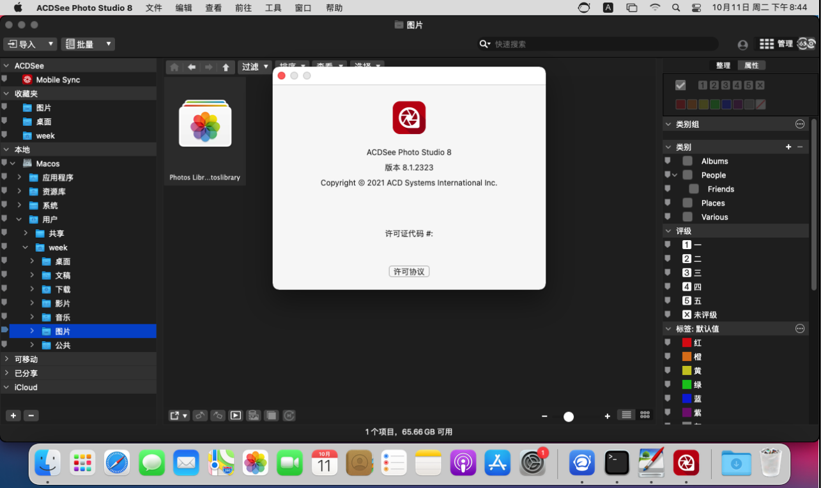Set rating 5 in the properties panel
Viewport: 821px width, 488px height.
[x=748, y=85]
